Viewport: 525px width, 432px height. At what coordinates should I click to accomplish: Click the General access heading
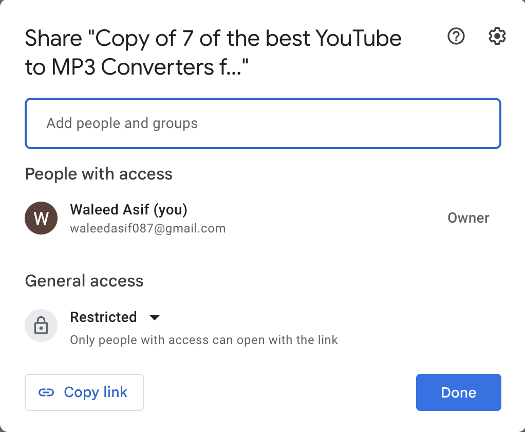84,281
